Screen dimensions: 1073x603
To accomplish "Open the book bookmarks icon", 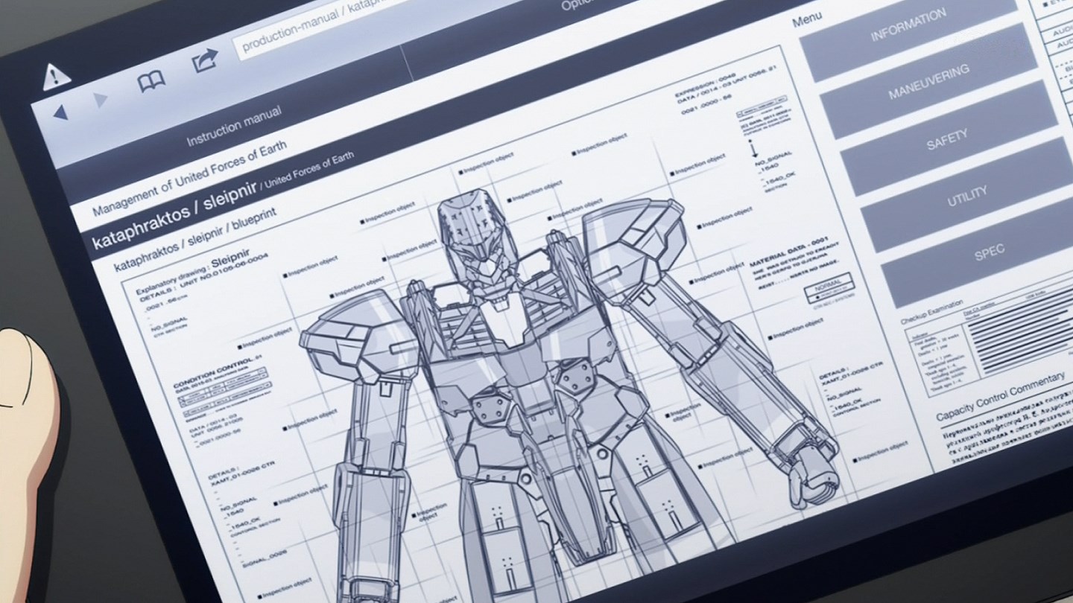I will pos(151,81).
